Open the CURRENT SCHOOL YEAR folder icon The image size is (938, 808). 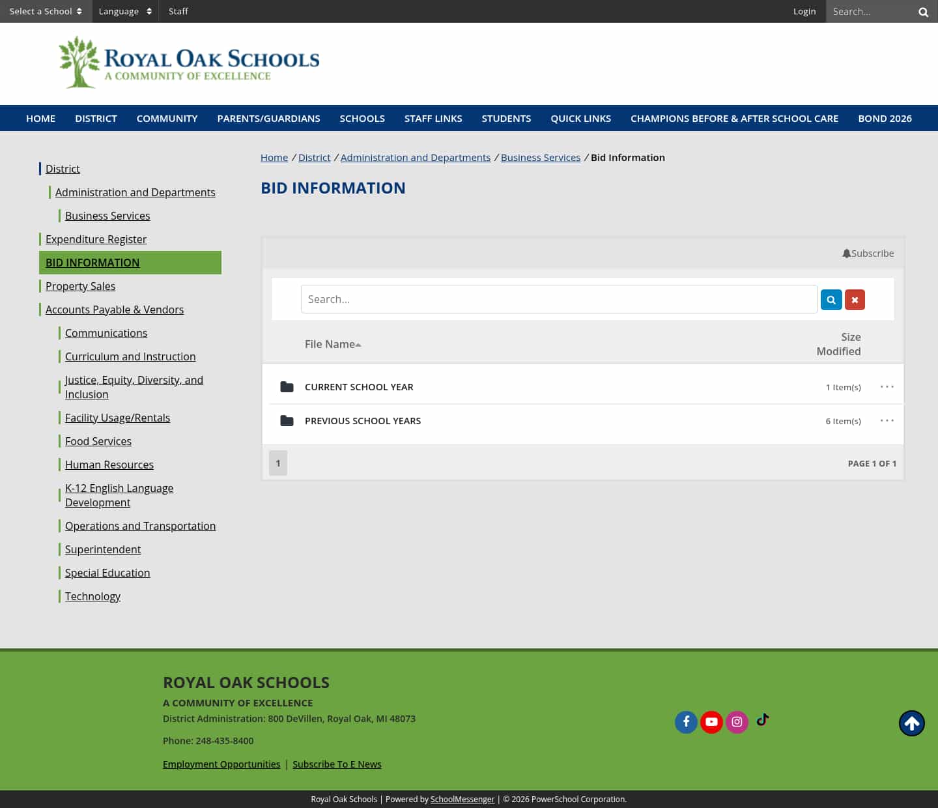pyautogui.click(x=287, y=386)
